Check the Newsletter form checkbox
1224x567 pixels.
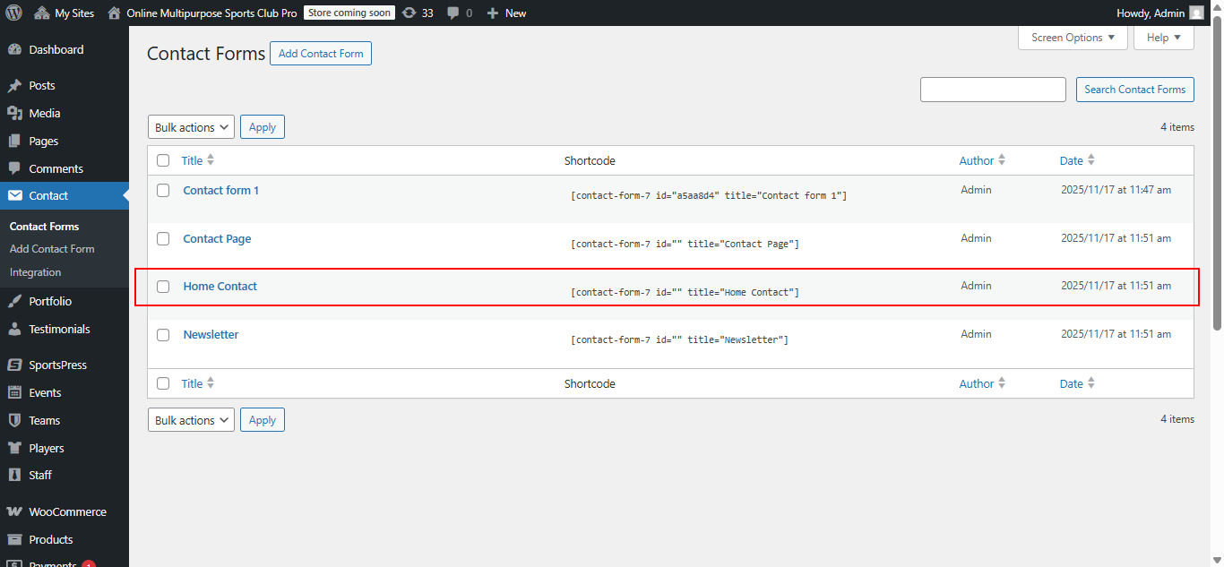[x=162, y=334]
